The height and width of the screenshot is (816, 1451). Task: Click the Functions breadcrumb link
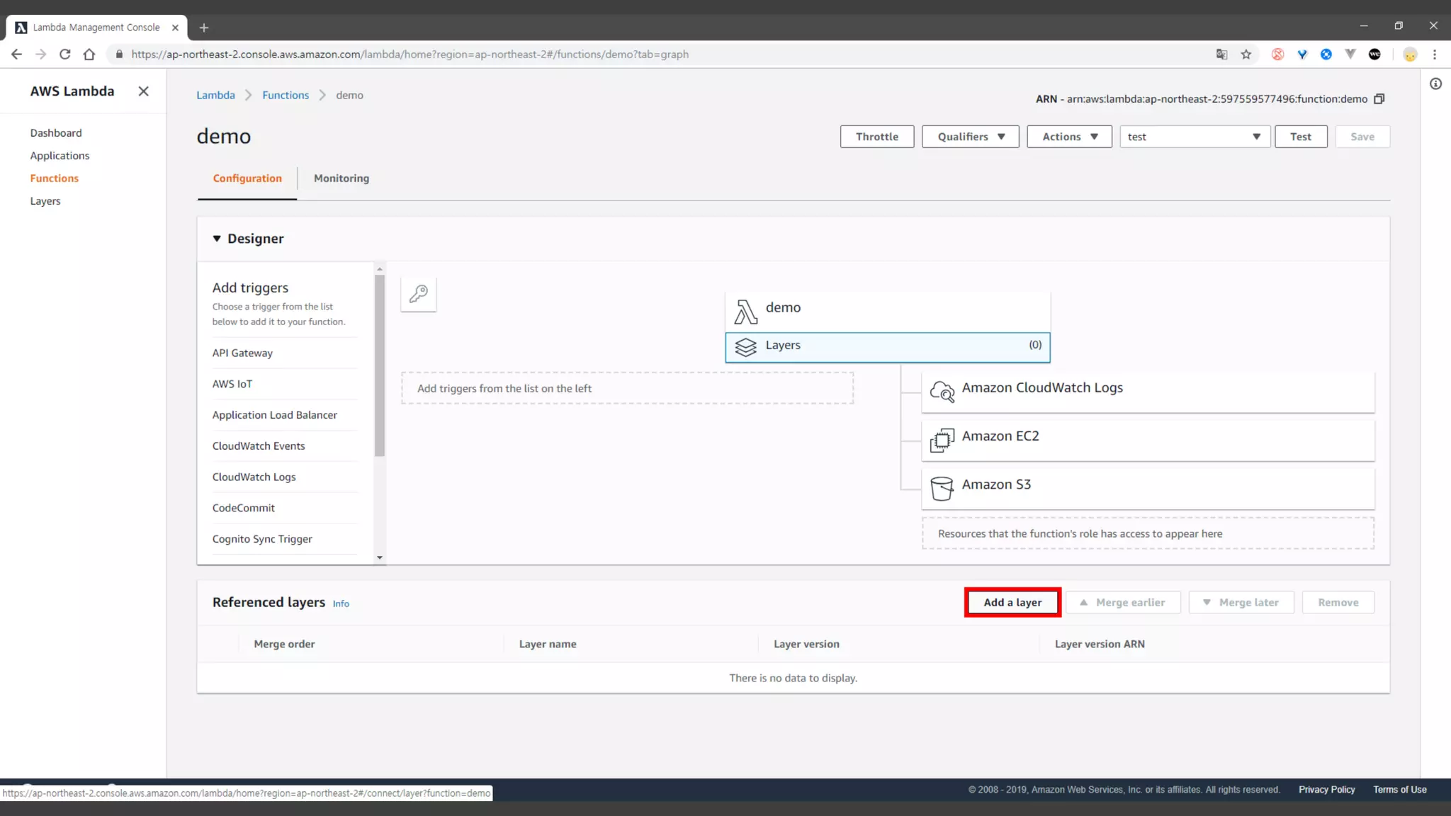coord(286,96)
